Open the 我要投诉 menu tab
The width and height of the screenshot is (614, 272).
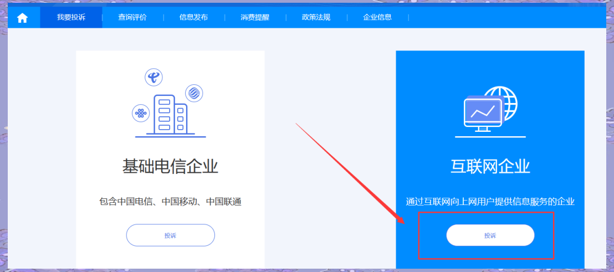click(71, 17)
